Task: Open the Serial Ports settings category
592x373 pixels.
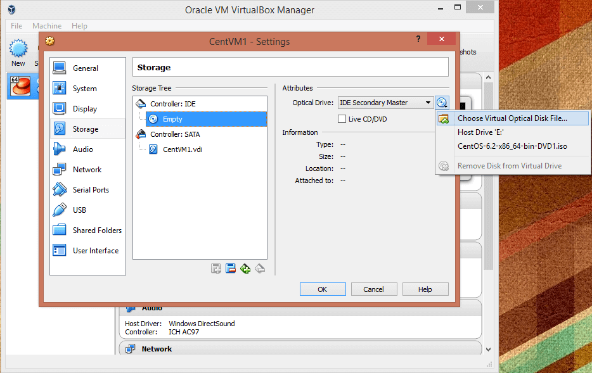Action: (90, 190)
